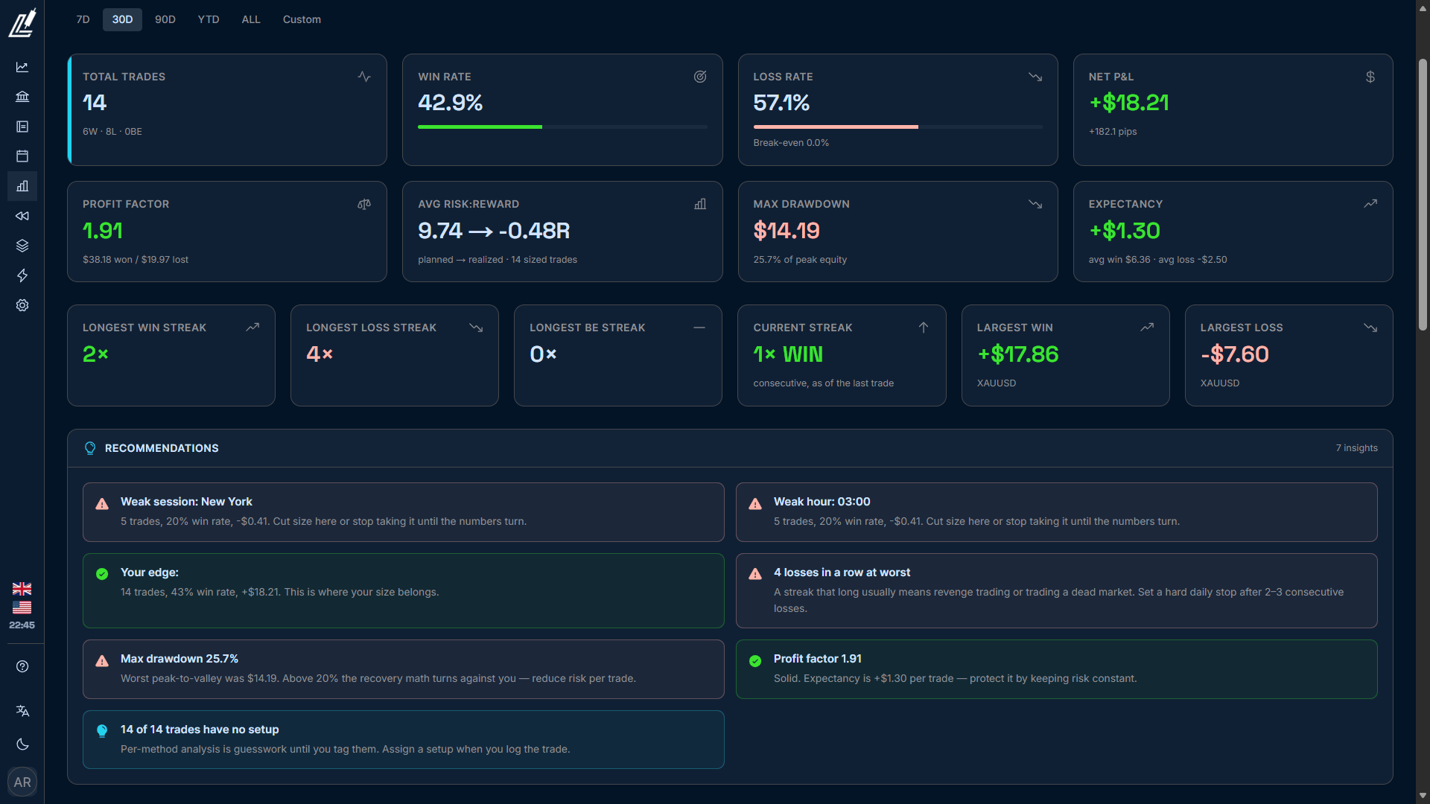The height and width of the screenshot is (804, 1430).
Task: Switch to the 7D range tab
Action: pyautogui.click(x=83, y=19)
